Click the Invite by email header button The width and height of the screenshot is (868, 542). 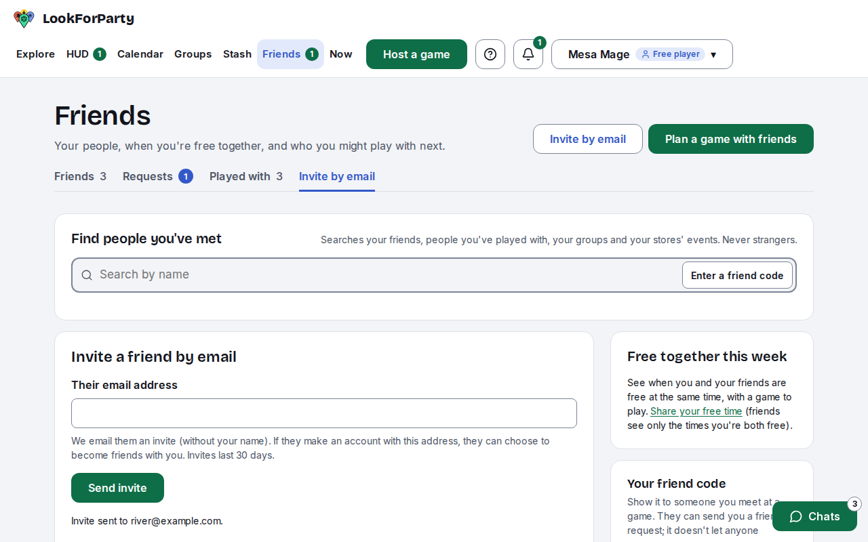click(x=588, y=139)
